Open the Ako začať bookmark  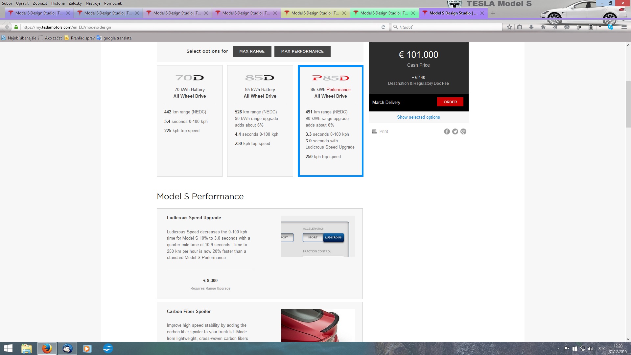50,38
